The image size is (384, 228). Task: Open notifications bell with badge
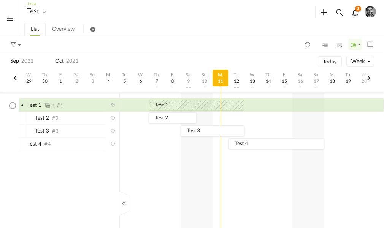(x=355, y=13)
